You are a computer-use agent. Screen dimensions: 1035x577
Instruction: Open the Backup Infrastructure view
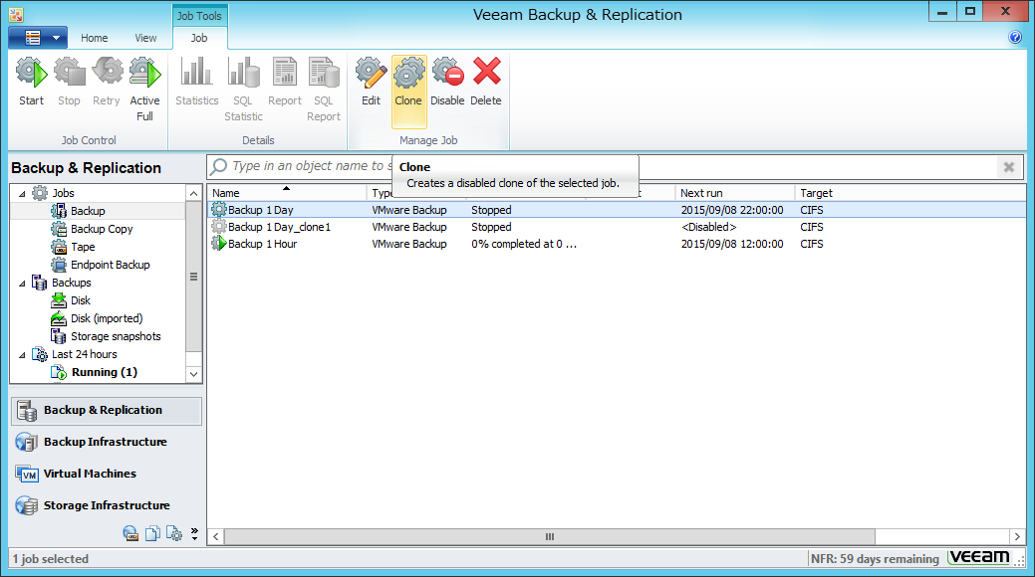(107, 442)
